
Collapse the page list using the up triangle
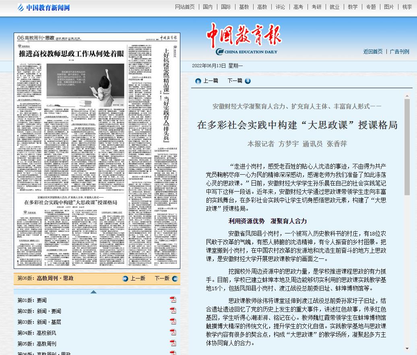click(93, 292)
